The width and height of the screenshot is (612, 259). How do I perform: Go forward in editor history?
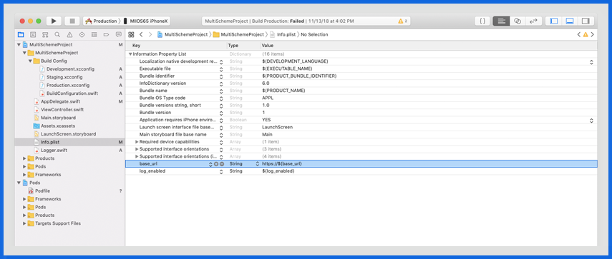tap(150, 35)
